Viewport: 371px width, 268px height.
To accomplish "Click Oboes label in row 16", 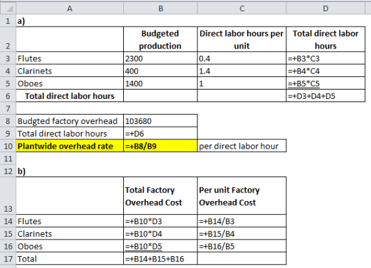I will click(70, 246).
